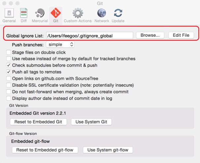Click the window close button

(x=4, y=3)
